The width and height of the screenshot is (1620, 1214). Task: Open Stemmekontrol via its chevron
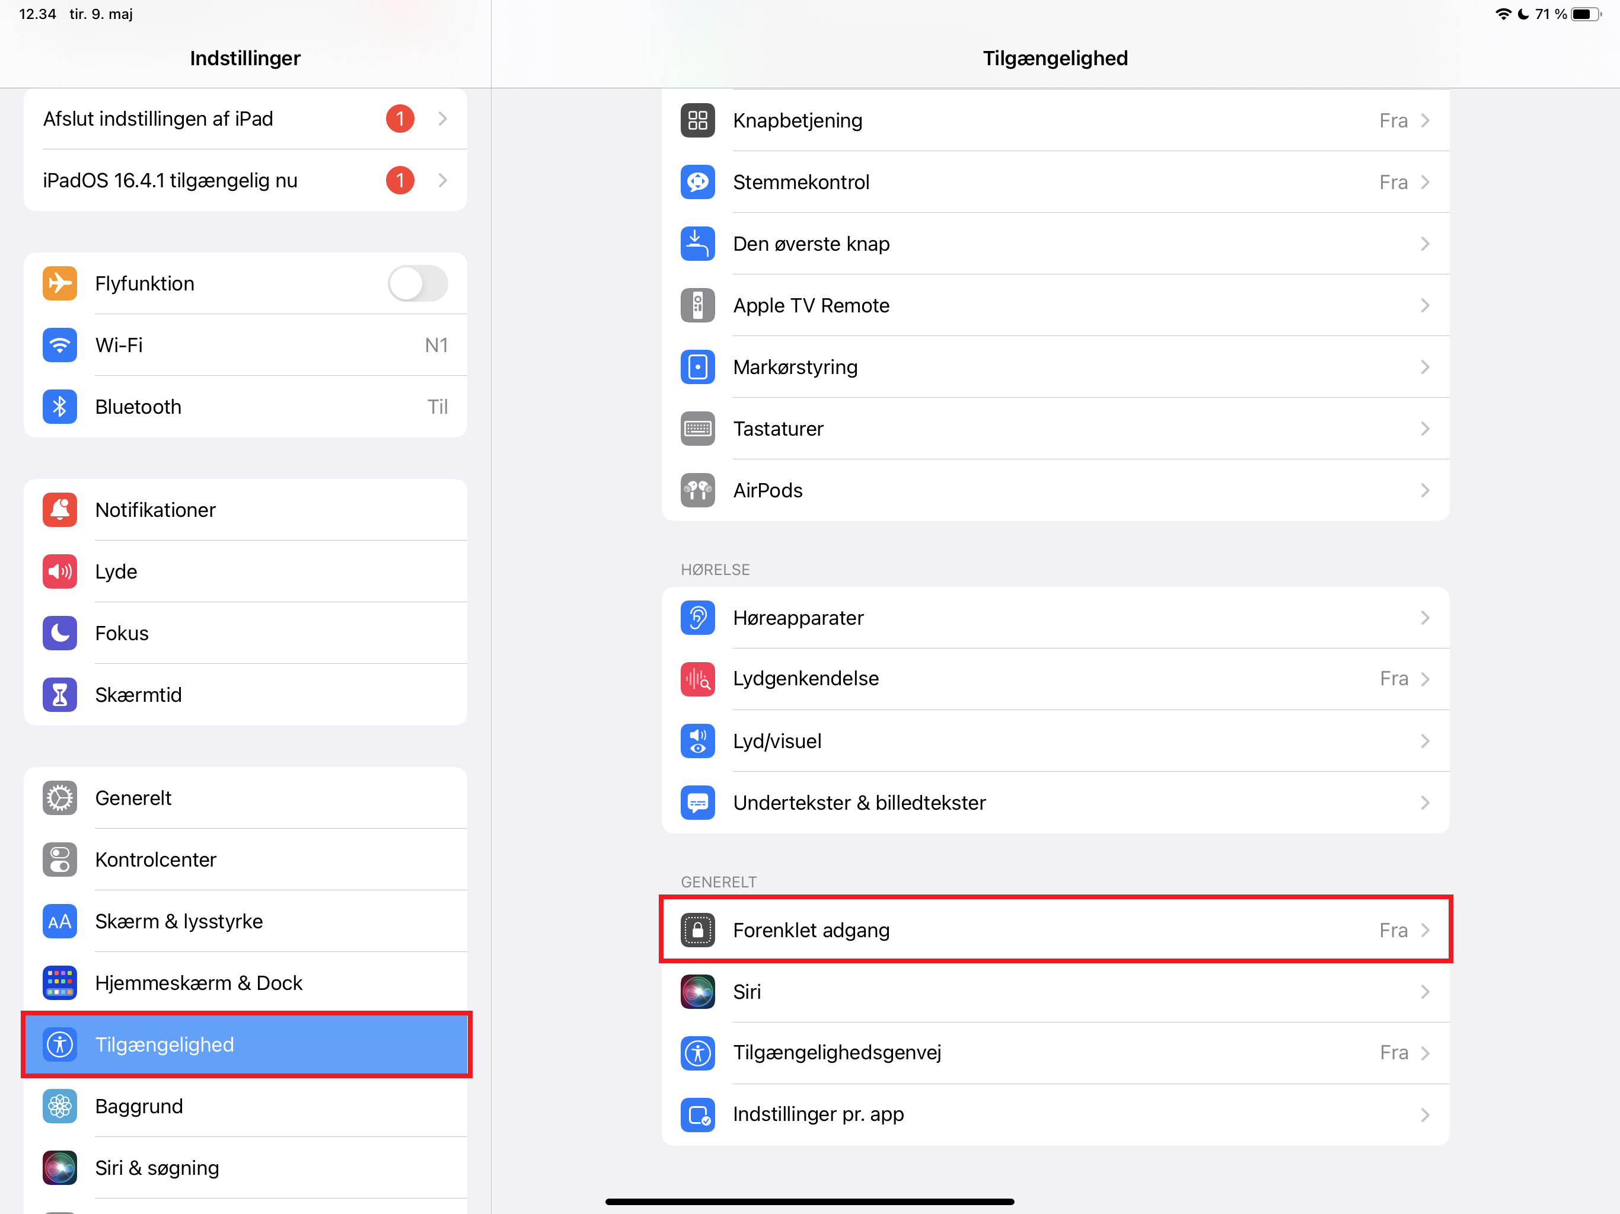coord(1424,181)
